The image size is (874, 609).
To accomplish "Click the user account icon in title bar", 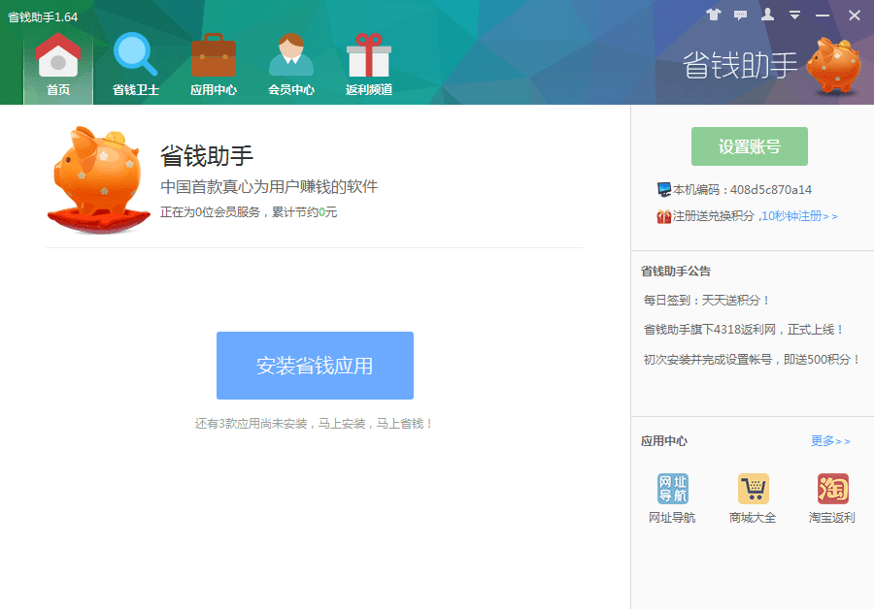I will (768, 15).
